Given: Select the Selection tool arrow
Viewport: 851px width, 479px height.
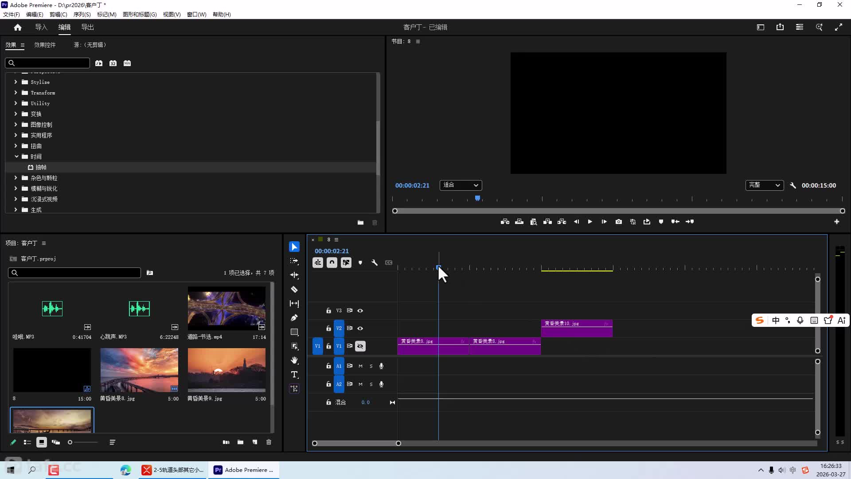Looking at the screenshot, I should point(294,247).
